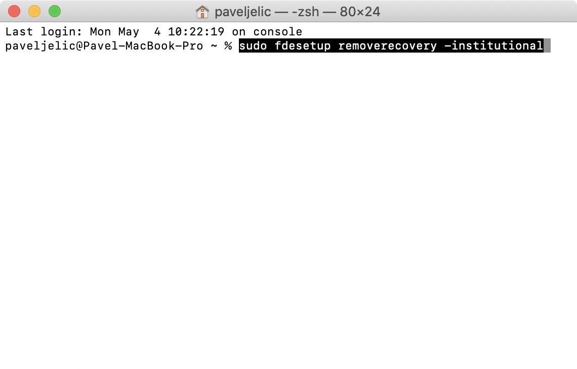Viewport: 577px width, 369px height.
Task: Click the gray block cursor after -institutional
Action: (x=547, y=45)
